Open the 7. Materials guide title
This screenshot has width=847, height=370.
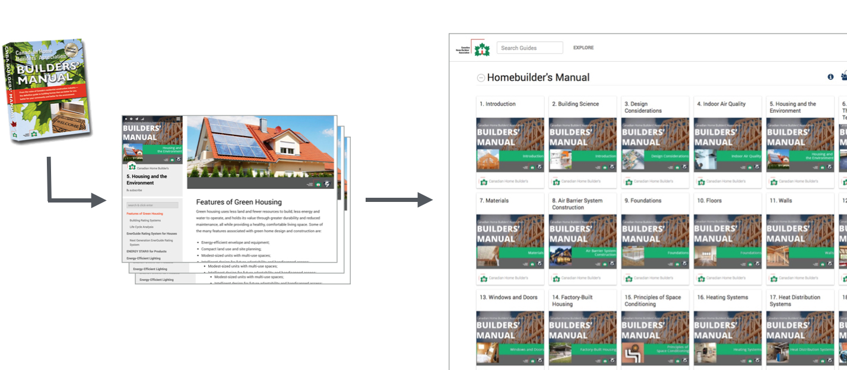point(494,201)
